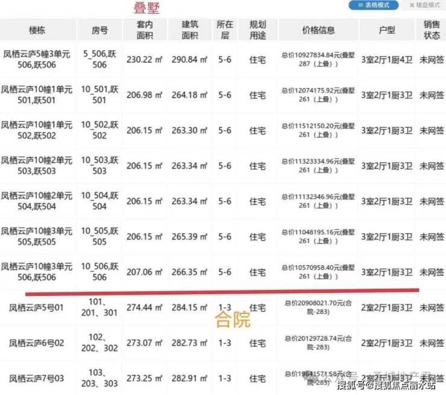Select price 总价11512150.20元
The width and height of the screenshot is (446, 395).
(x=318, y=130)
